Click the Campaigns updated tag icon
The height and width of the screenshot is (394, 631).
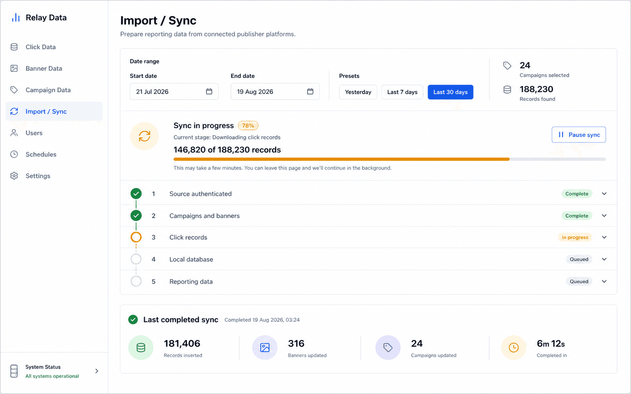coord(388,348)
